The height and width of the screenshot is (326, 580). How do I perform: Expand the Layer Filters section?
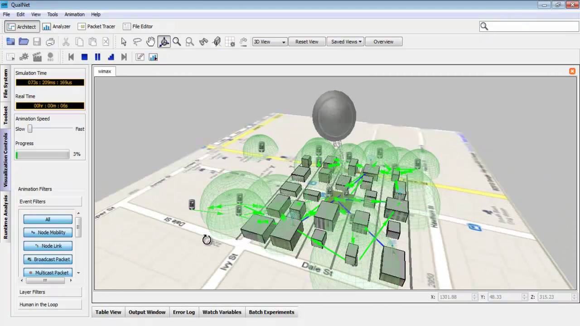coord(50,292)
